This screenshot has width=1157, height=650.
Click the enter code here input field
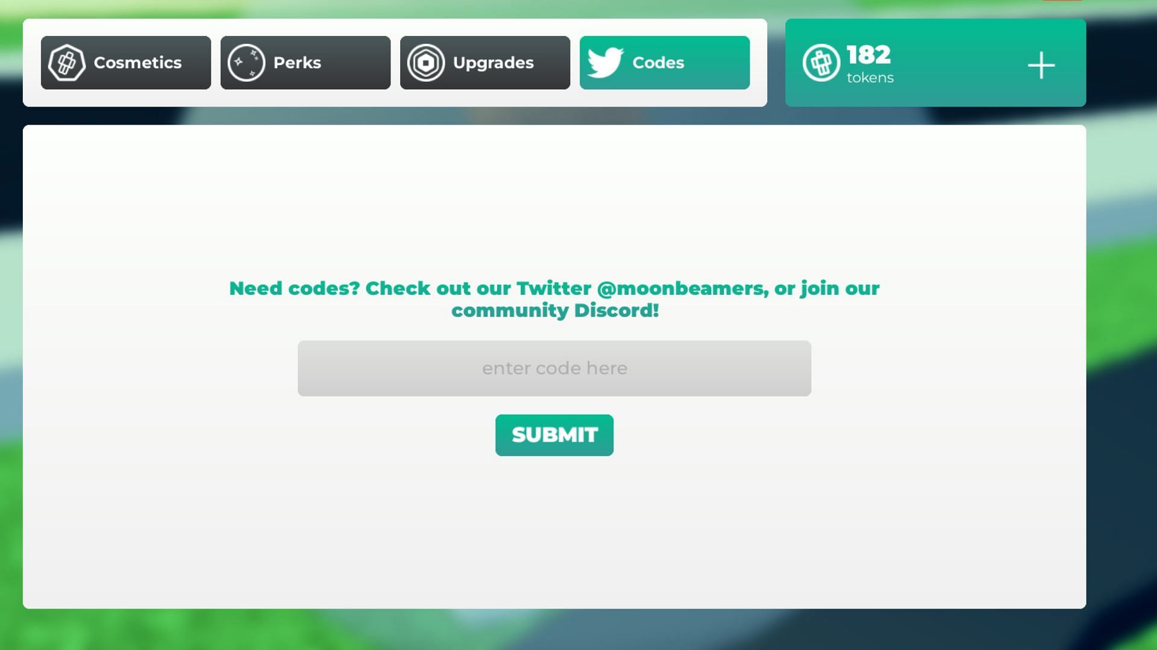554,368
